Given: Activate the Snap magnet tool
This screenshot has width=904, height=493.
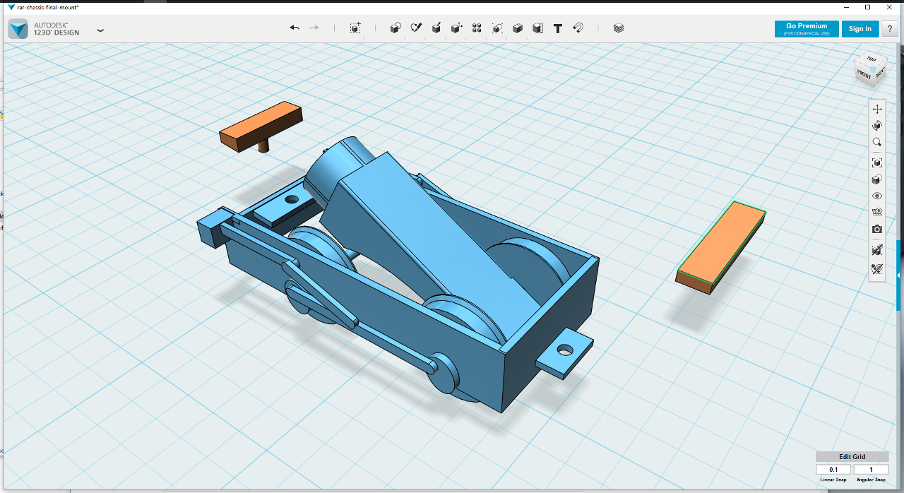Looking at the screenshot, I should [578, 28].
